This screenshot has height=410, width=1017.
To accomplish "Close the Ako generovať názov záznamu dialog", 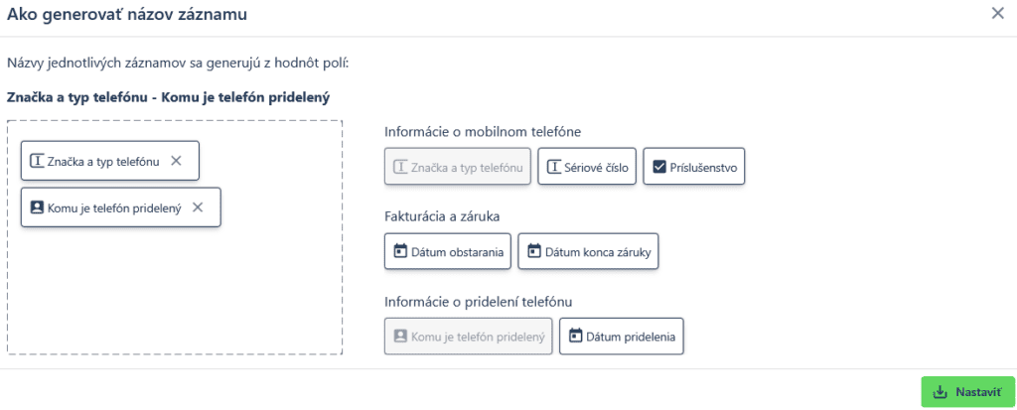I will click(x=997, y=14).
